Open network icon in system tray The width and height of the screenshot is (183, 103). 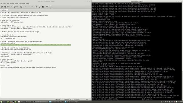point(166,102)
